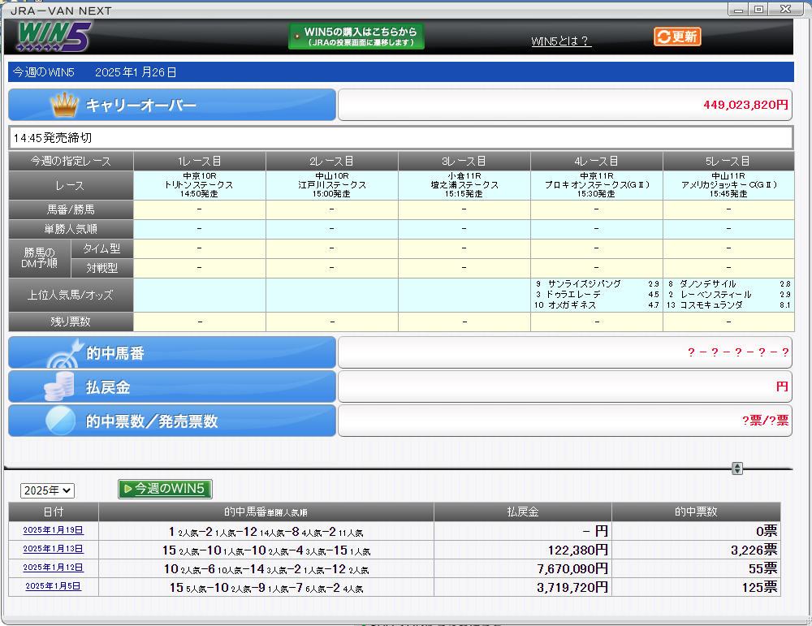Click the 対戦型 row label
The height and width of the screenshot is (626, 812).
tap(102, 268)
